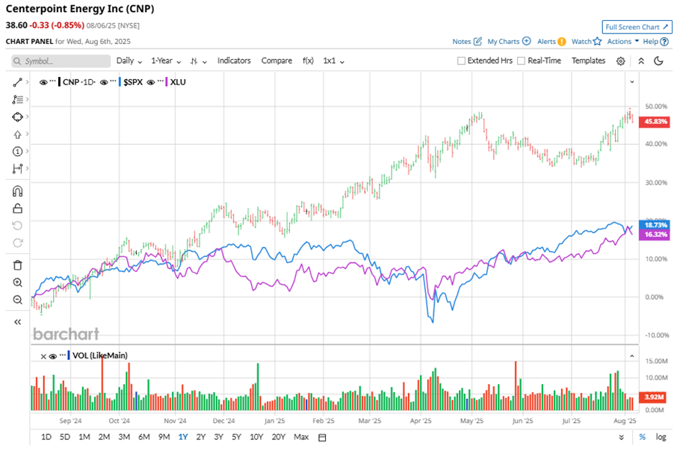This screenshot has width=674, height=449.
Task: Focus the Symbol search field
Action: 61,61
